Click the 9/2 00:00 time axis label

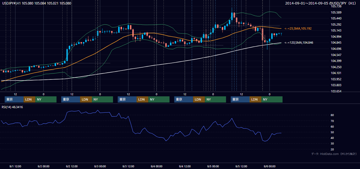point(43,166)
